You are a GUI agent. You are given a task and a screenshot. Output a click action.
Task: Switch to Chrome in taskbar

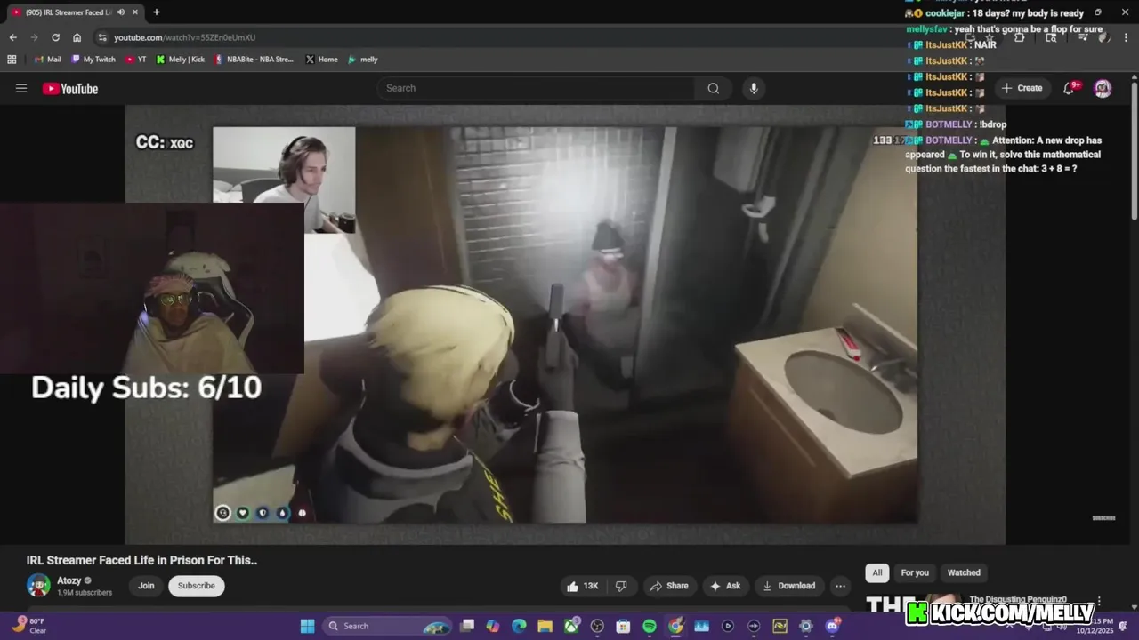(x=675, y=626)
